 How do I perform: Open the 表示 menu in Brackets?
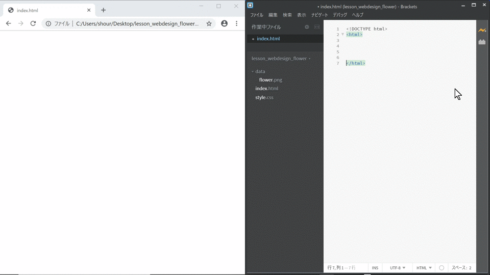302,15
